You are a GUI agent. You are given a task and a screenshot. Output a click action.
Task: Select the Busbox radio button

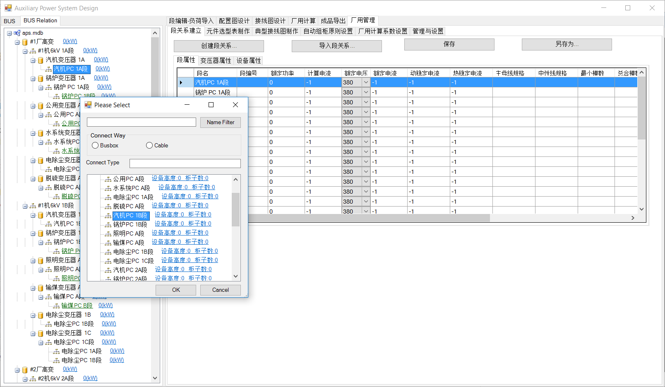coord(96,146)
